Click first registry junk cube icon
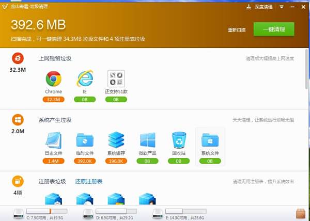 point(53,199)
